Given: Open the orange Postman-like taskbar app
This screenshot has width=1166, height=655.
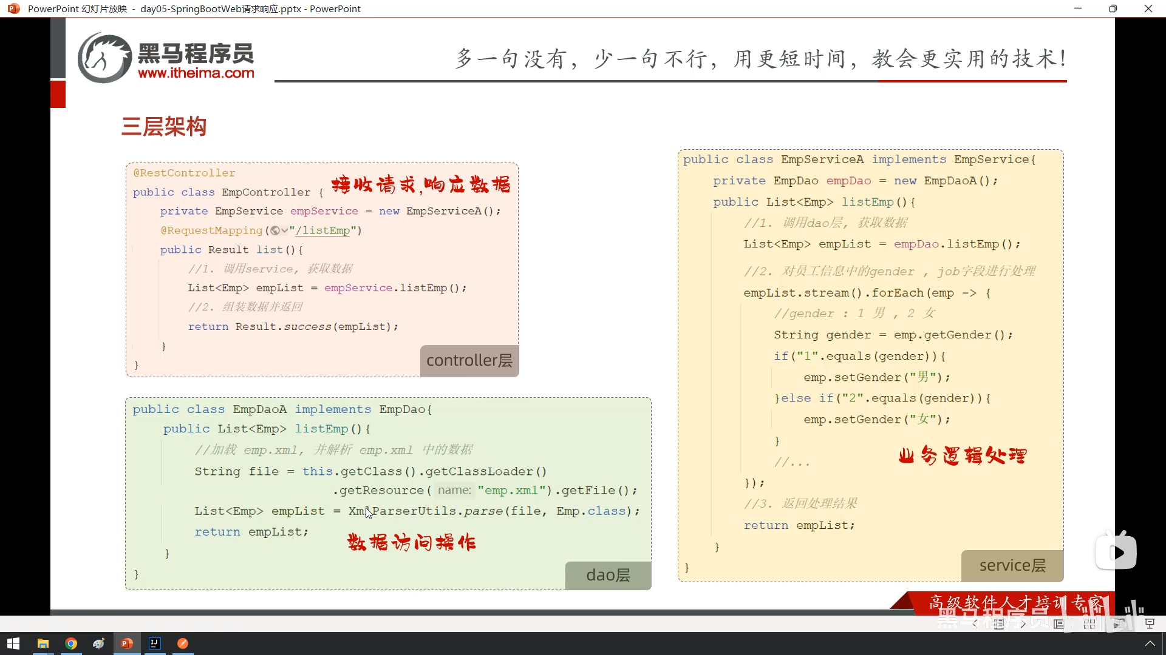Looking at the screenshot, I should [x=183, y=643].
